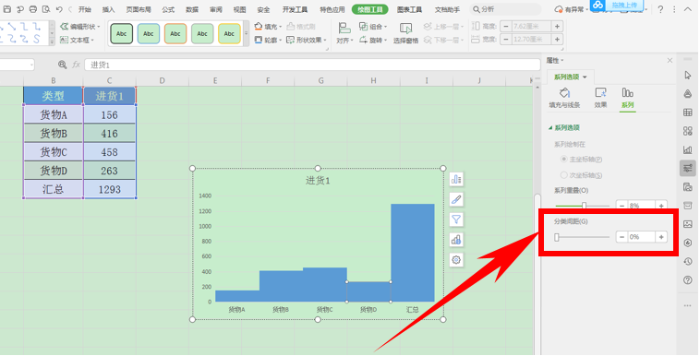Switch to 填充与线条 pane tab
This screenshot has height=356, width=700.
pyautogui.click(x=564, y=98)
